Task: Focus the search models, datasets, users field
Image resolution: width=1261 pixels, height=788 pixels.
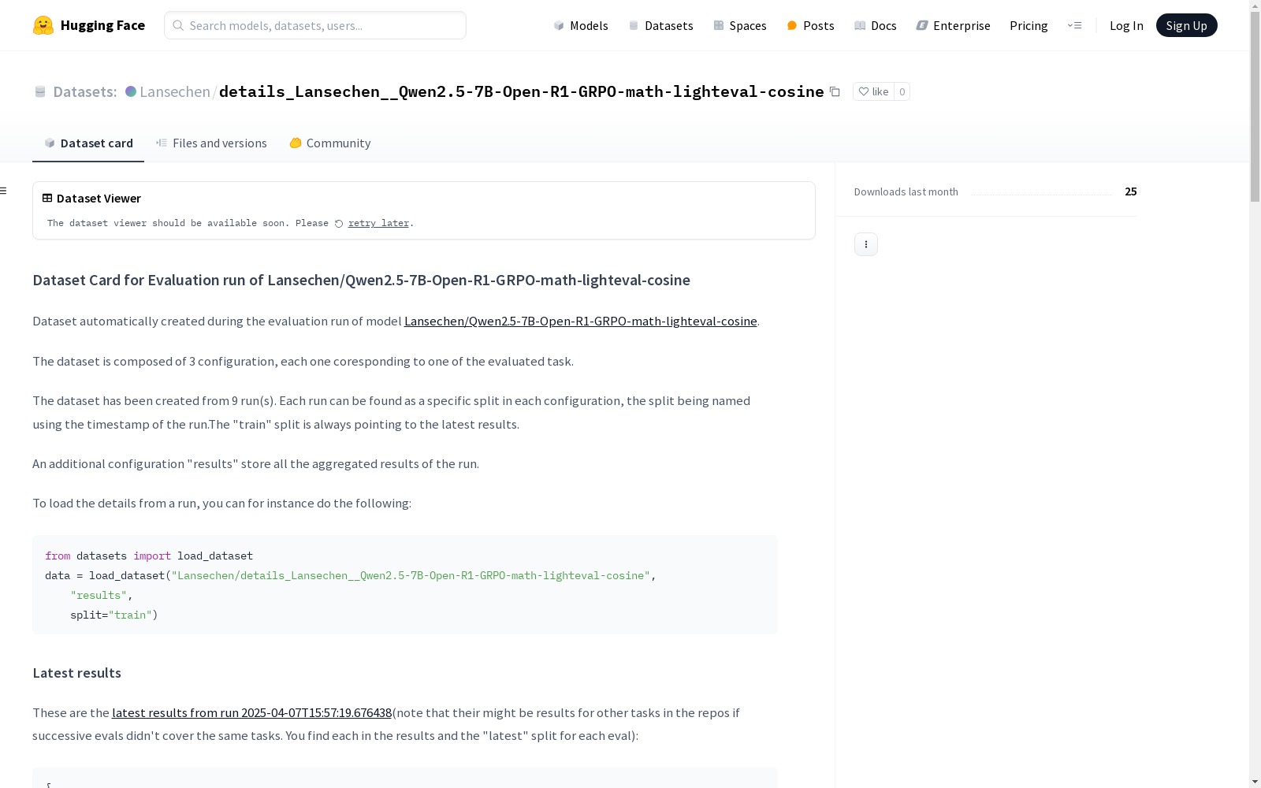Action: click(x=315, y=25)
